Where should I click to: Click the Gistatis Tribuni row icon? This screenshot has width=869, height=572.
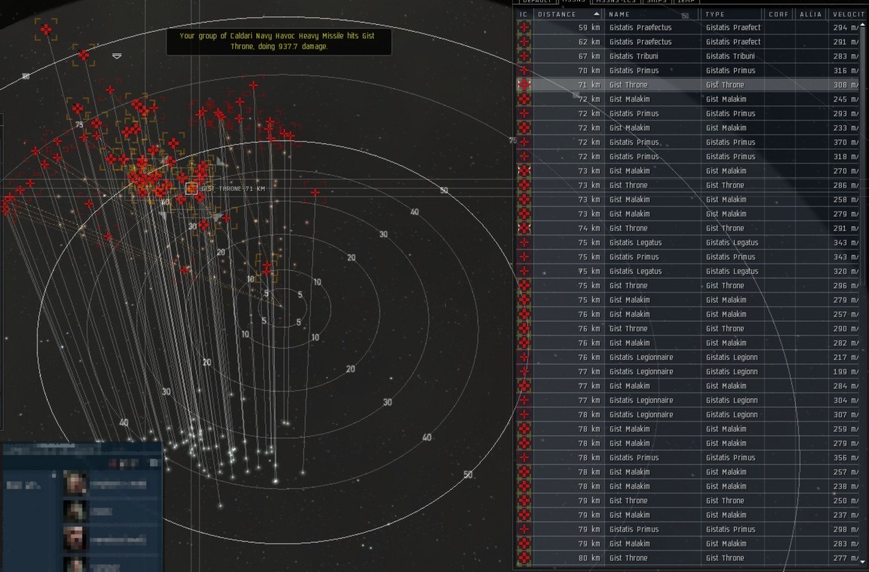[524, 56]
